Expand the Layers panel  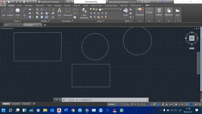100,21
